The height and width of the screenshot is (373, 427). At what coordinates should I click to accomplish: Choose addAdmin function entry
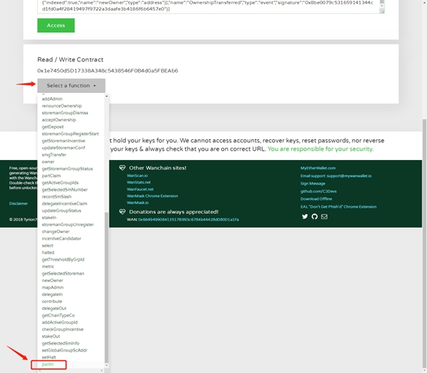pyautogui.click(x=52, y=98)
